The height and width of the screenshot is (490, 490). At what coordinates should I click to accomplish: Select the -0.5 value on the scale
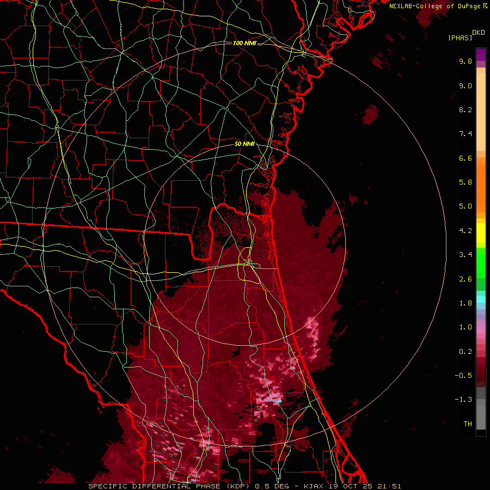(463, 376)
